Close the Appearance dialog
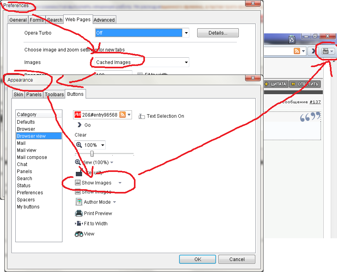337x272 pixels. point(253,78)
